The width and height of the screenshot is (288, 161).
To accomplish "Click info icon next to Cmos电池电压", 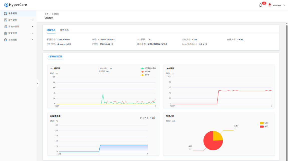I will 206,44.
